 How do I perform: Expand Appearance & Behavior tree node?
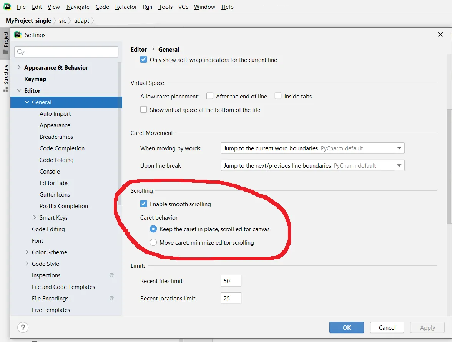(x=19, y=67)
